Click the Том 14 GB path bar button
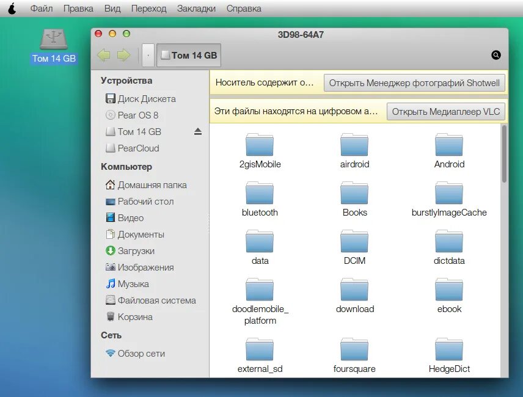 pyautogui.click(x=189, y=56)
